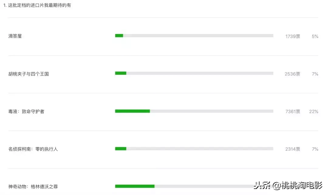
Task: Click the 毒液 green progress bar
Action: point(132,111)
